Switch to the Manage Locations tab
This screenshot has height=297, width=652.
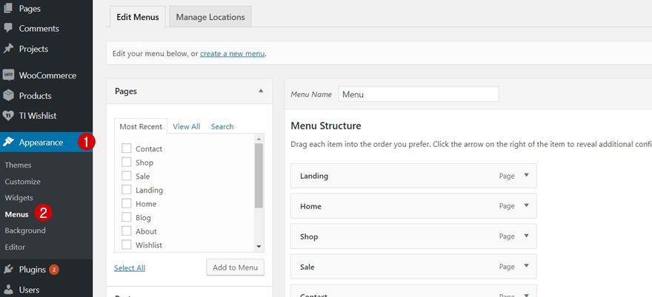tap(210, 17)
